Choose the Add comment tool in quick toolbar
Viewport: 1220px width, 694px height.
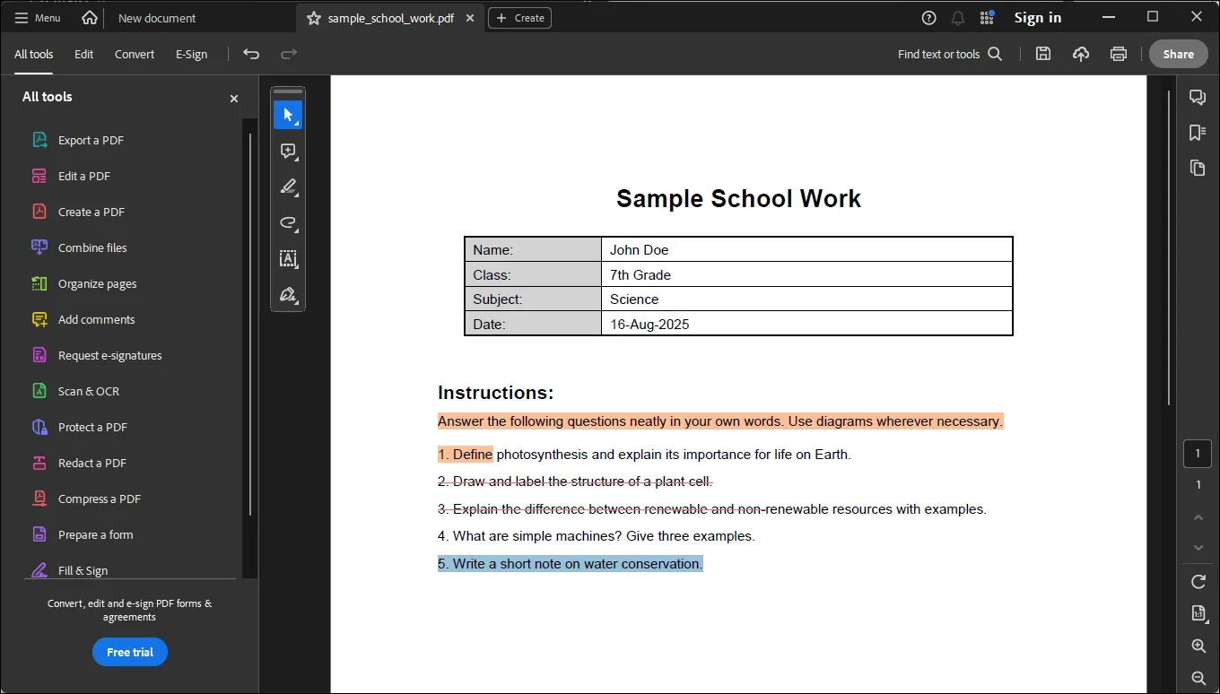(x=287, y=151)
